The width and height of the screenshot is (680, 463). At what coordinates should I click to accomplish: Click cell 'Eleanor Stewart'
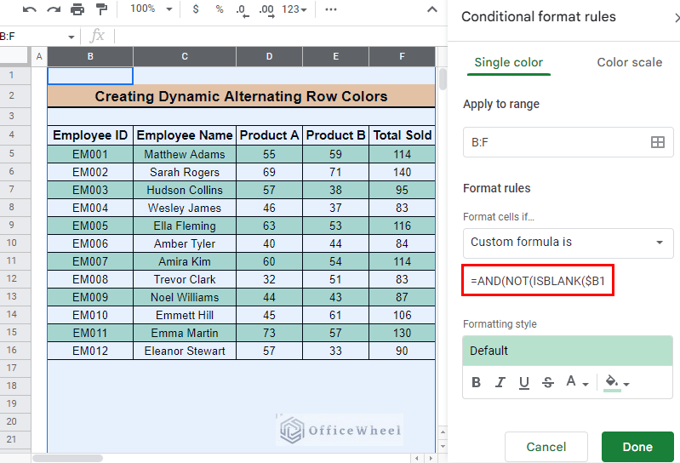185,351
